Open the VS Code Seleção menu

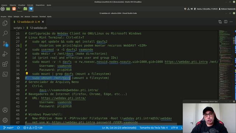pyautogui.click(x=16, y=17)
